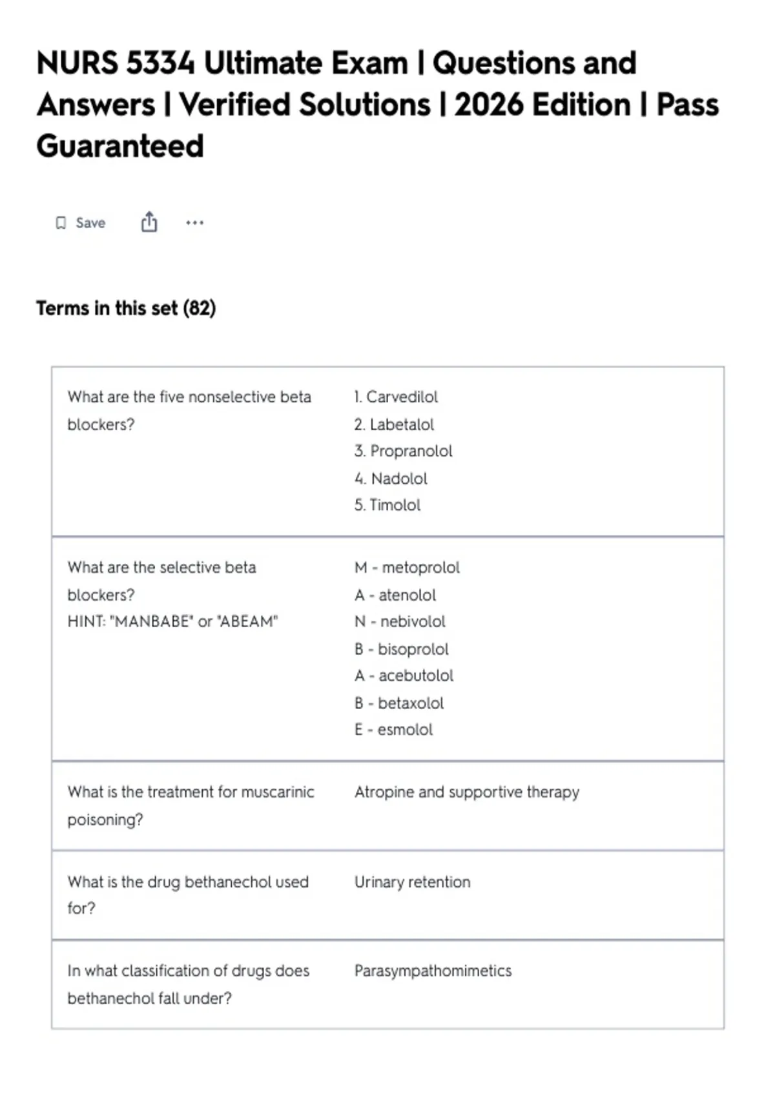
Task: Click the Save button label
Action: click(x=90, y=223)
